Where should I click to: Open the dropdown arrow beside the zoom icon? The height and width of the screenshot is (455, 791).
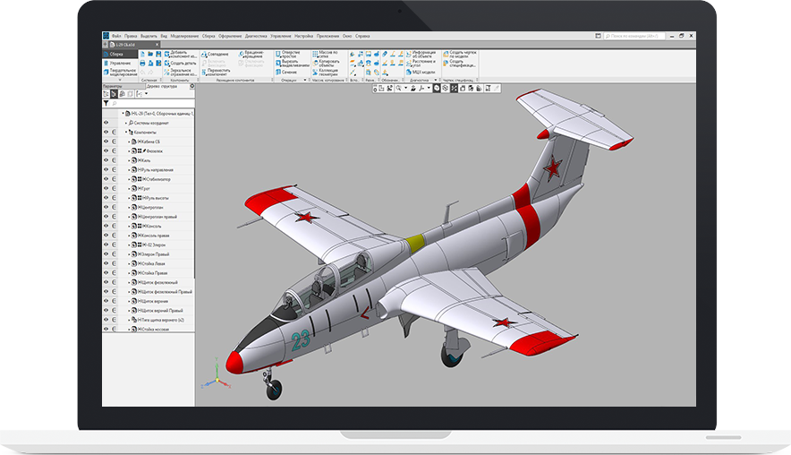pos(405,89)
